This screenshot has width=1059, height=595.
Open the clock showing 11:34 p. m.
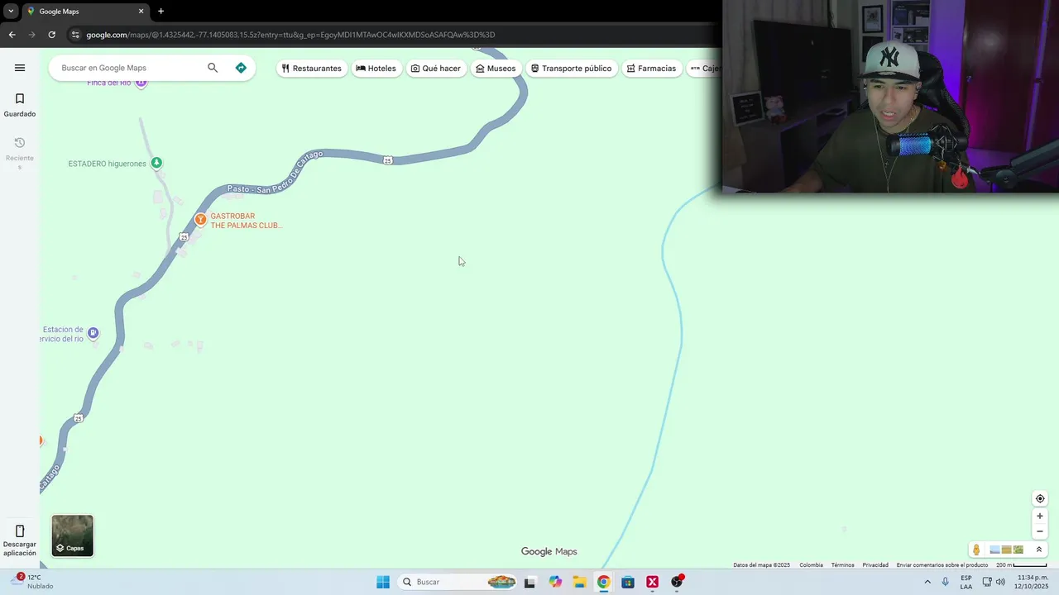1032,582
